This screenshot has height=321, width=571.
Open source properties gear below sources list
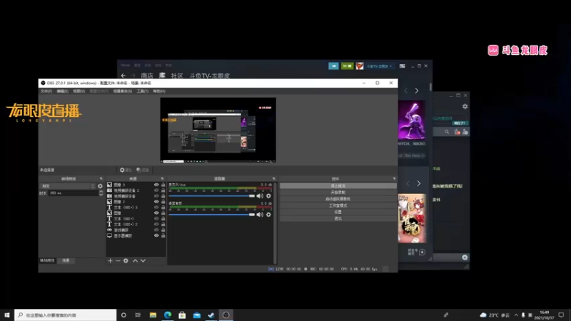pos(126,260)
